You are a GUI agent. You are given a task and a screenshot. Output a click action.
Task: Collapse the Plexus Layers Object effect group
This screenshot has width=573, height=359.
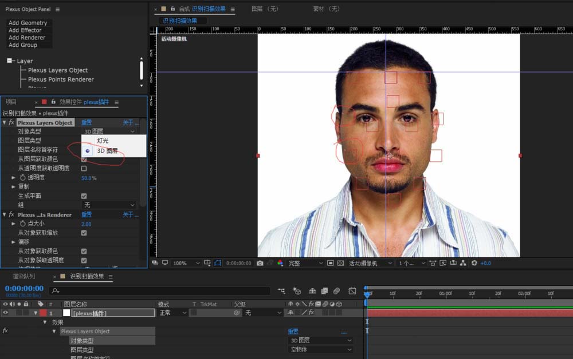click(5, 122)
